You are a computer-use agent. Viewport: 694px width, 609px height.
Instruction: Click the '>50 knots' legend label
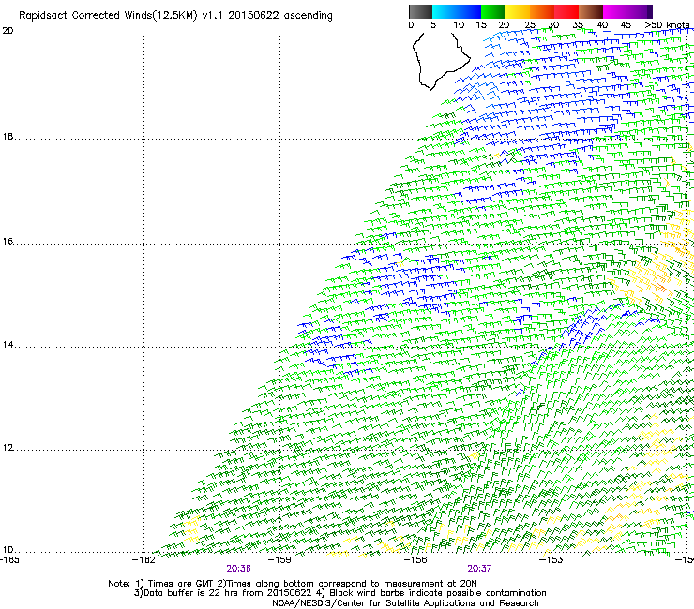[667, 25]
